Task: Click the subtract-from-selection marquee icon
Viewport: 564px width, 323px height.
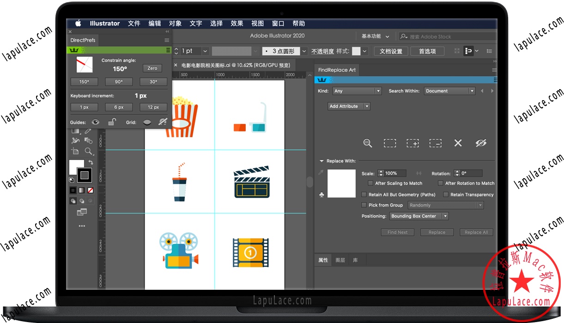Action: 436,143
